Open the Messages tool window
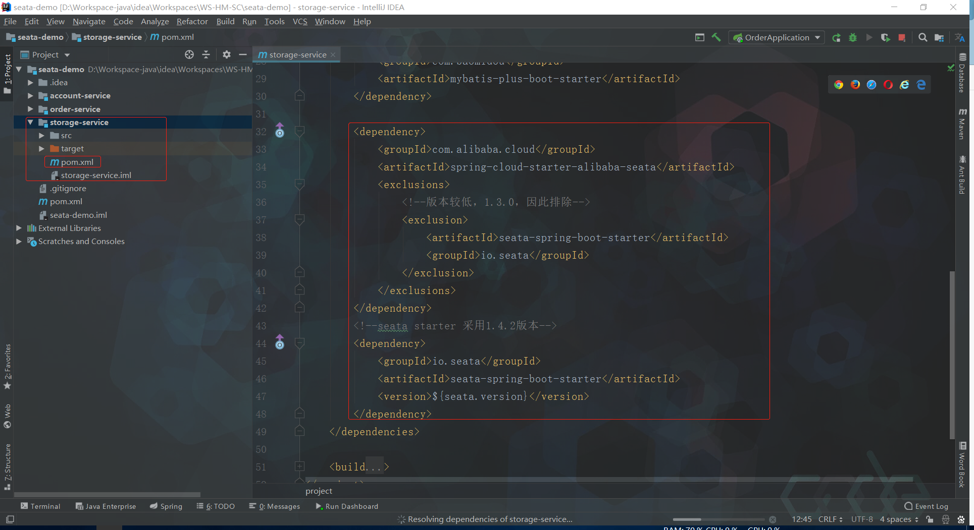Image resolution: width=974 pixels, height=530 pixels. coord(274,506)
